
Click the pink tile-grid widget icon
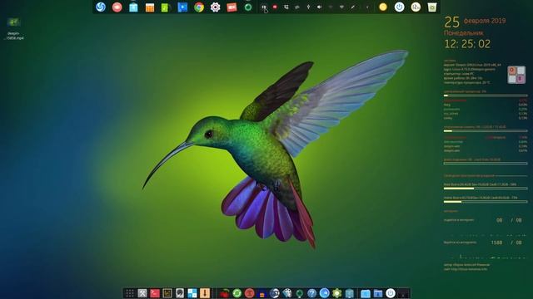point(516,75)
